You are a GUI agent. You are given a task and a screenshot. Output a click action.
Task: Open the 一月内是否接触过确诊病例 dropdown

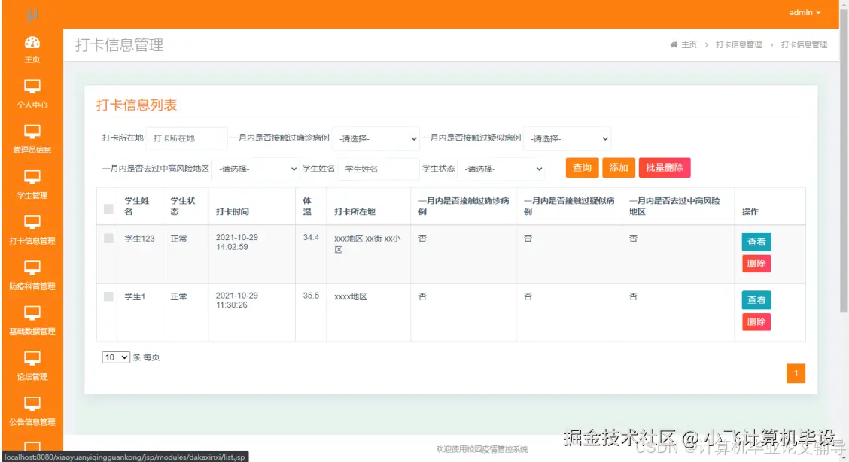376,138
